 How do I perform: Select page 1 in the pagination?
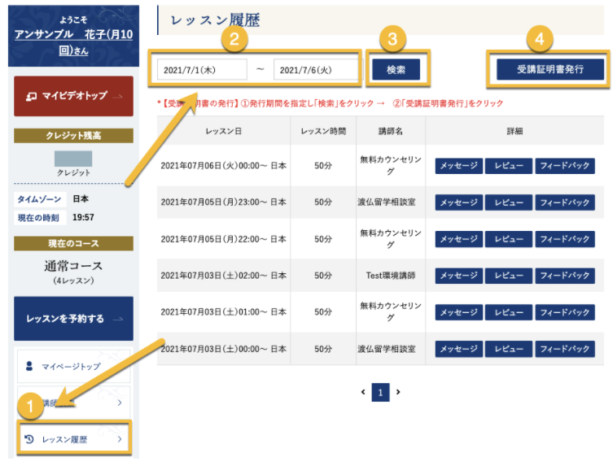click(x=380, y=392)
